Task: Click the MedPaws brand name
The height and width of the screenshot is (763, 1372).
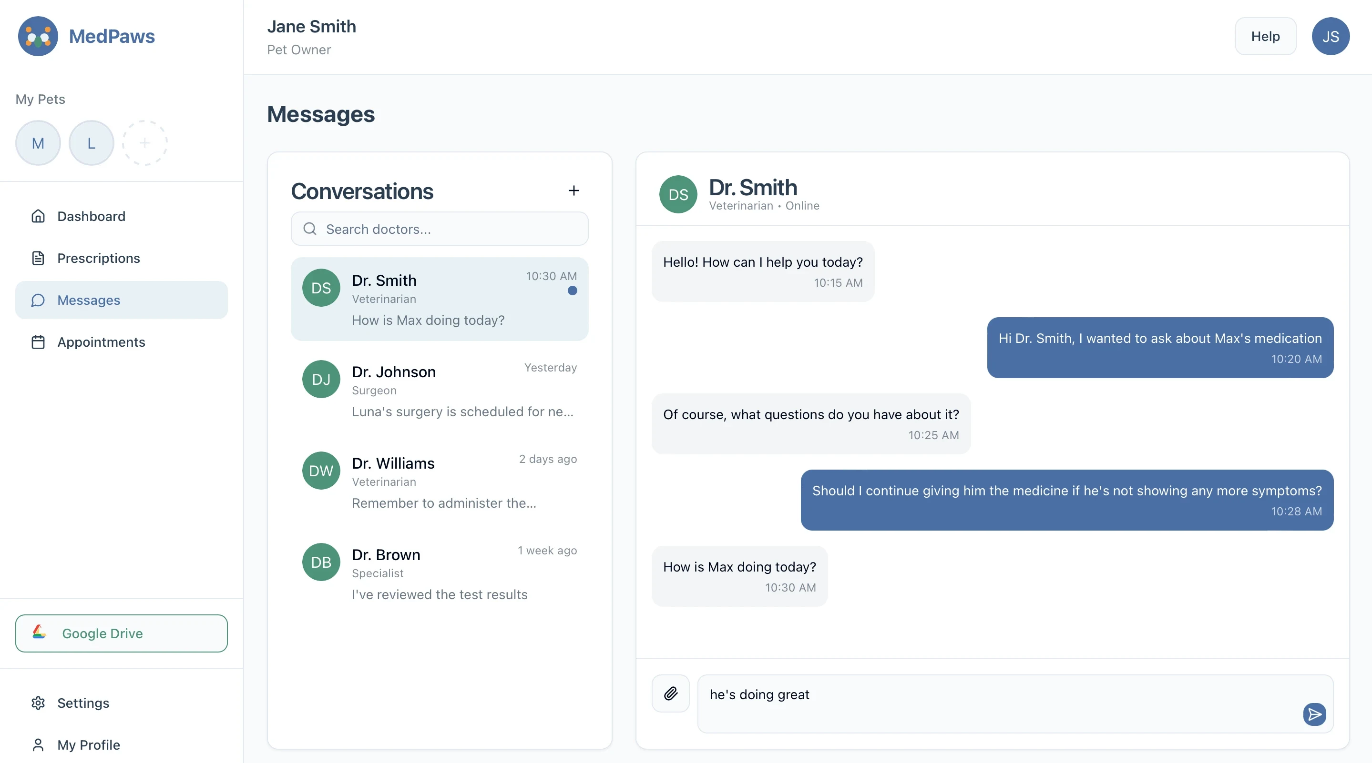Action: (112, 36)
